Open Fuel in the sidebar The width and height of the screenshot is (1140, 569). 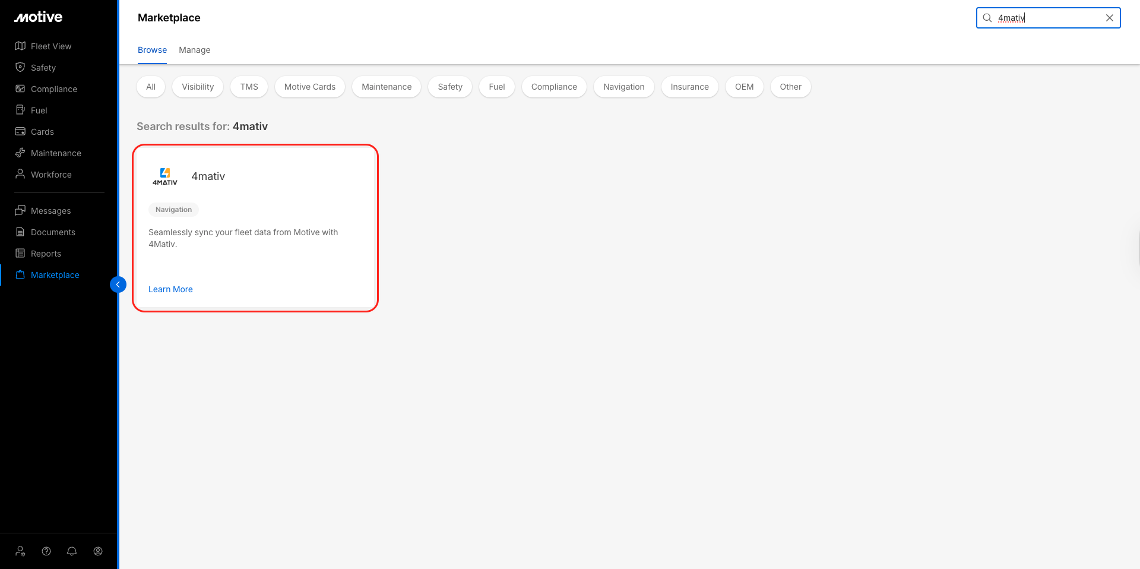[39, 110]
